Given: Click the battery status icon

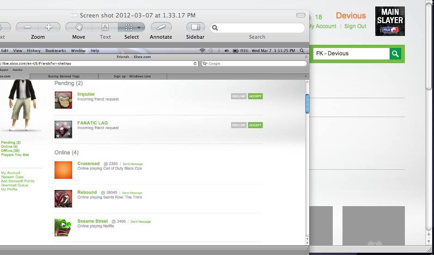Looking at the screenshot, I should pos(236,51).
